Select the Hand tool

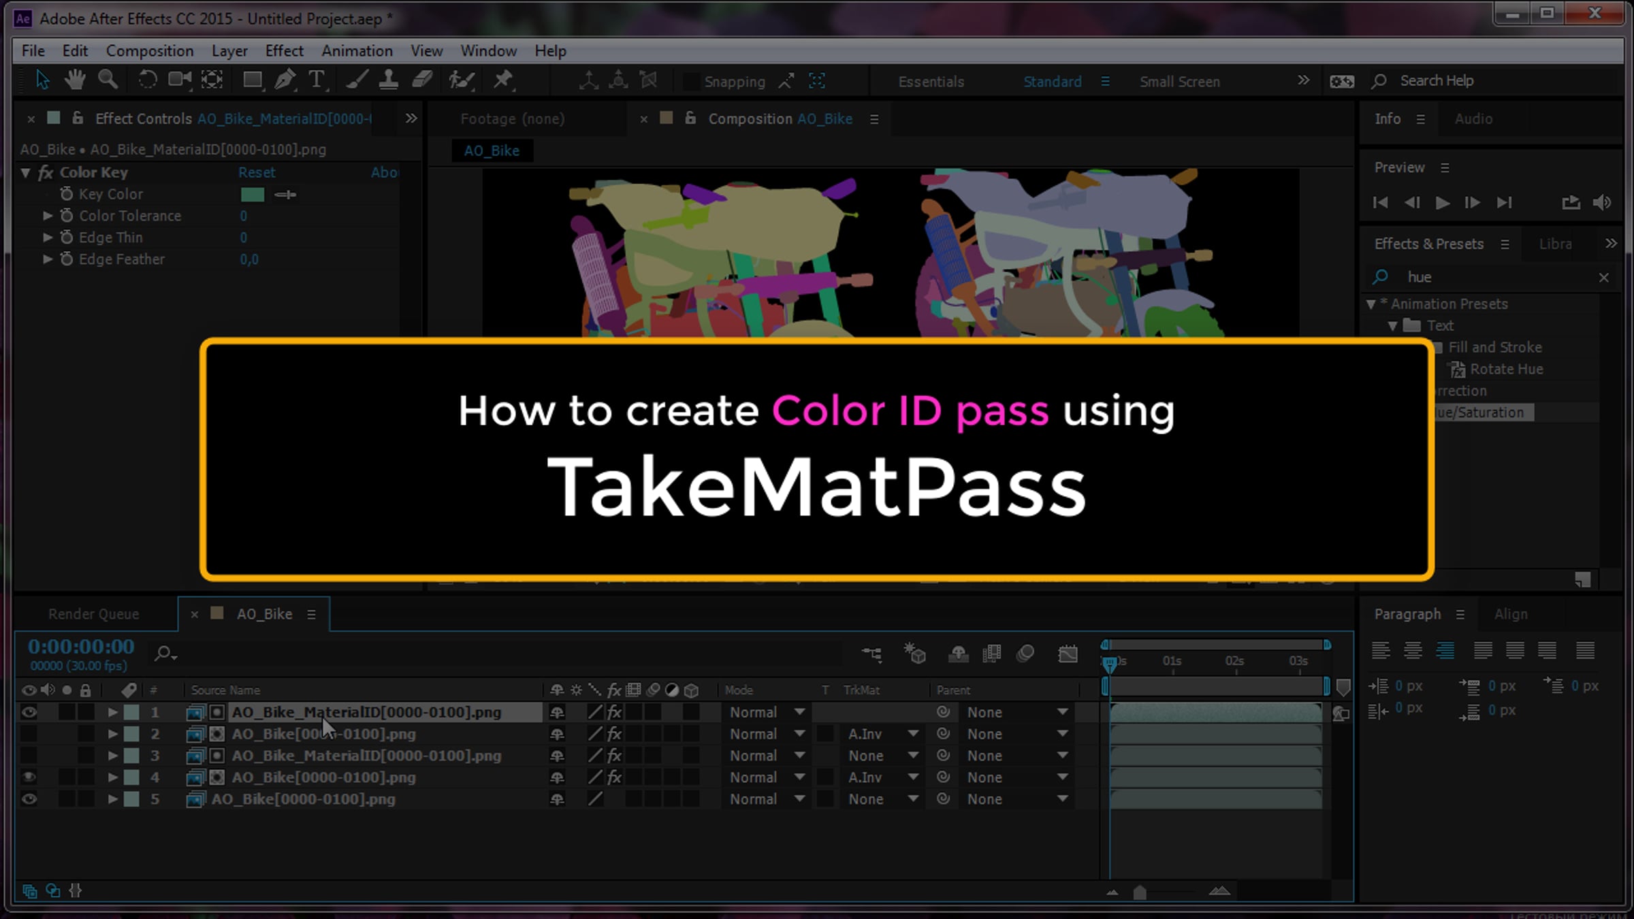75,80
